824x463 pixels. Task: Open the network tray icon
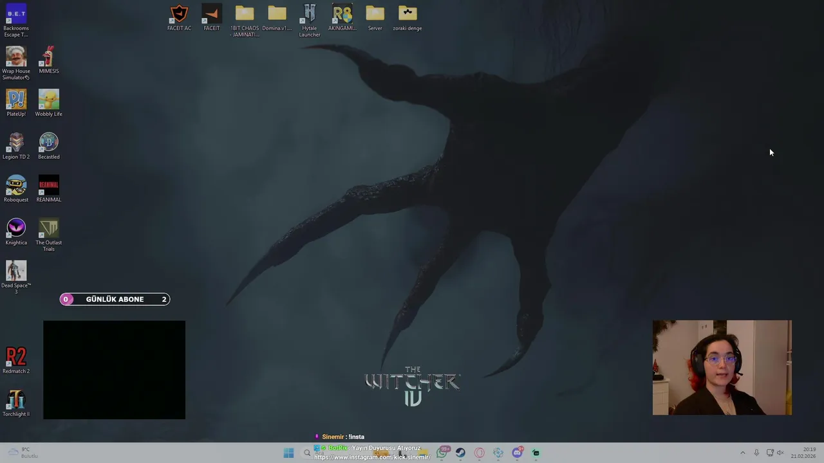pos(769,453)
